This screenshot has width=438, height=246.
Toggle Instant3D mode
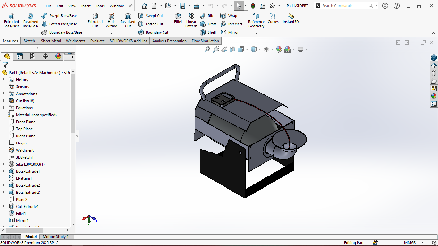[x=291, y=19]
